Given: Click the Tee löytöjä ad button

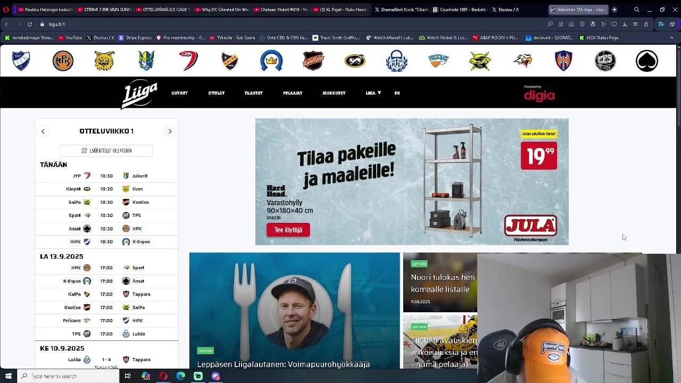Looking at the screenshot, I should coord(288,230).
